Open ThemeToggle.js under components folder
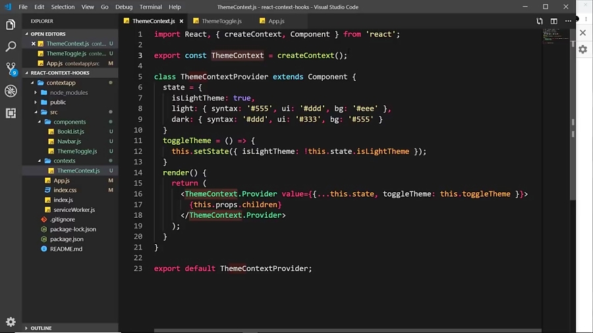 pos(77,151)
